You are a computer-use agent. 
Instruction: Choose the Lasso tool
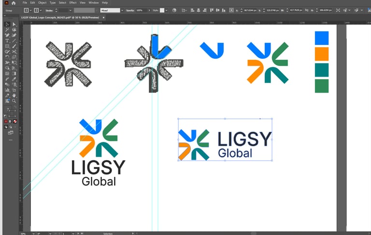click(14, 30)
